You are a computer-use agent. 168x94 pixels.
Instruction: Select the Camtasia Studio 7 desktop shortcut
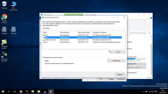point(4,44)
